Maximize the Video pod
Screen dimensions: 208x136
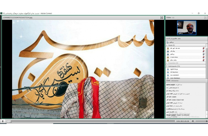pyautogui.click(x=205, y=18)
